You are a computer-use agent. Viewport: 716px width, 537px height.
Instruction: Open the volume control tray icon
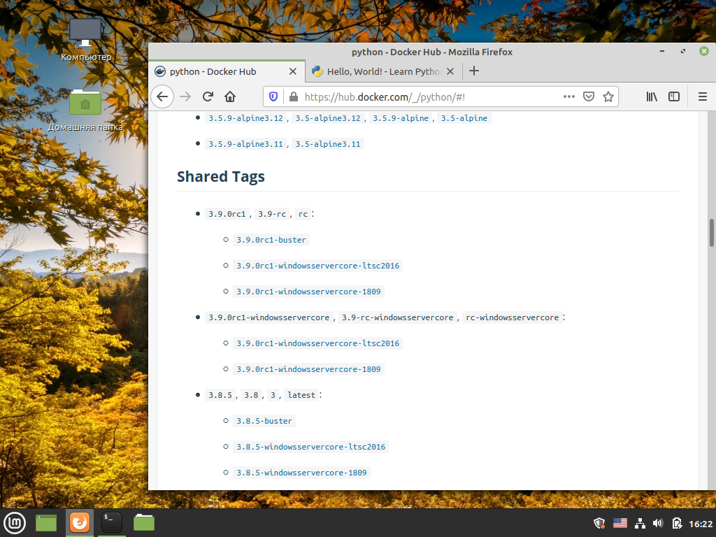[658, 523]
